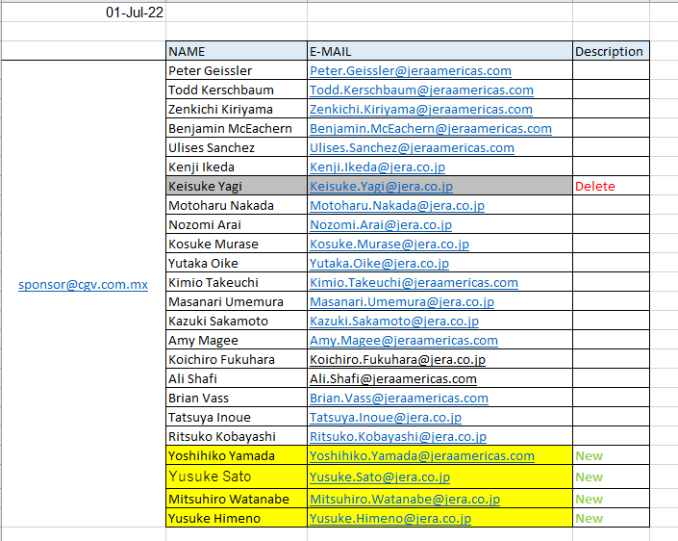The width and height of the screenshot is (678, 541).
Task: Select the grey Keisuke Yagi name cell
Action: tap(237, 186)
